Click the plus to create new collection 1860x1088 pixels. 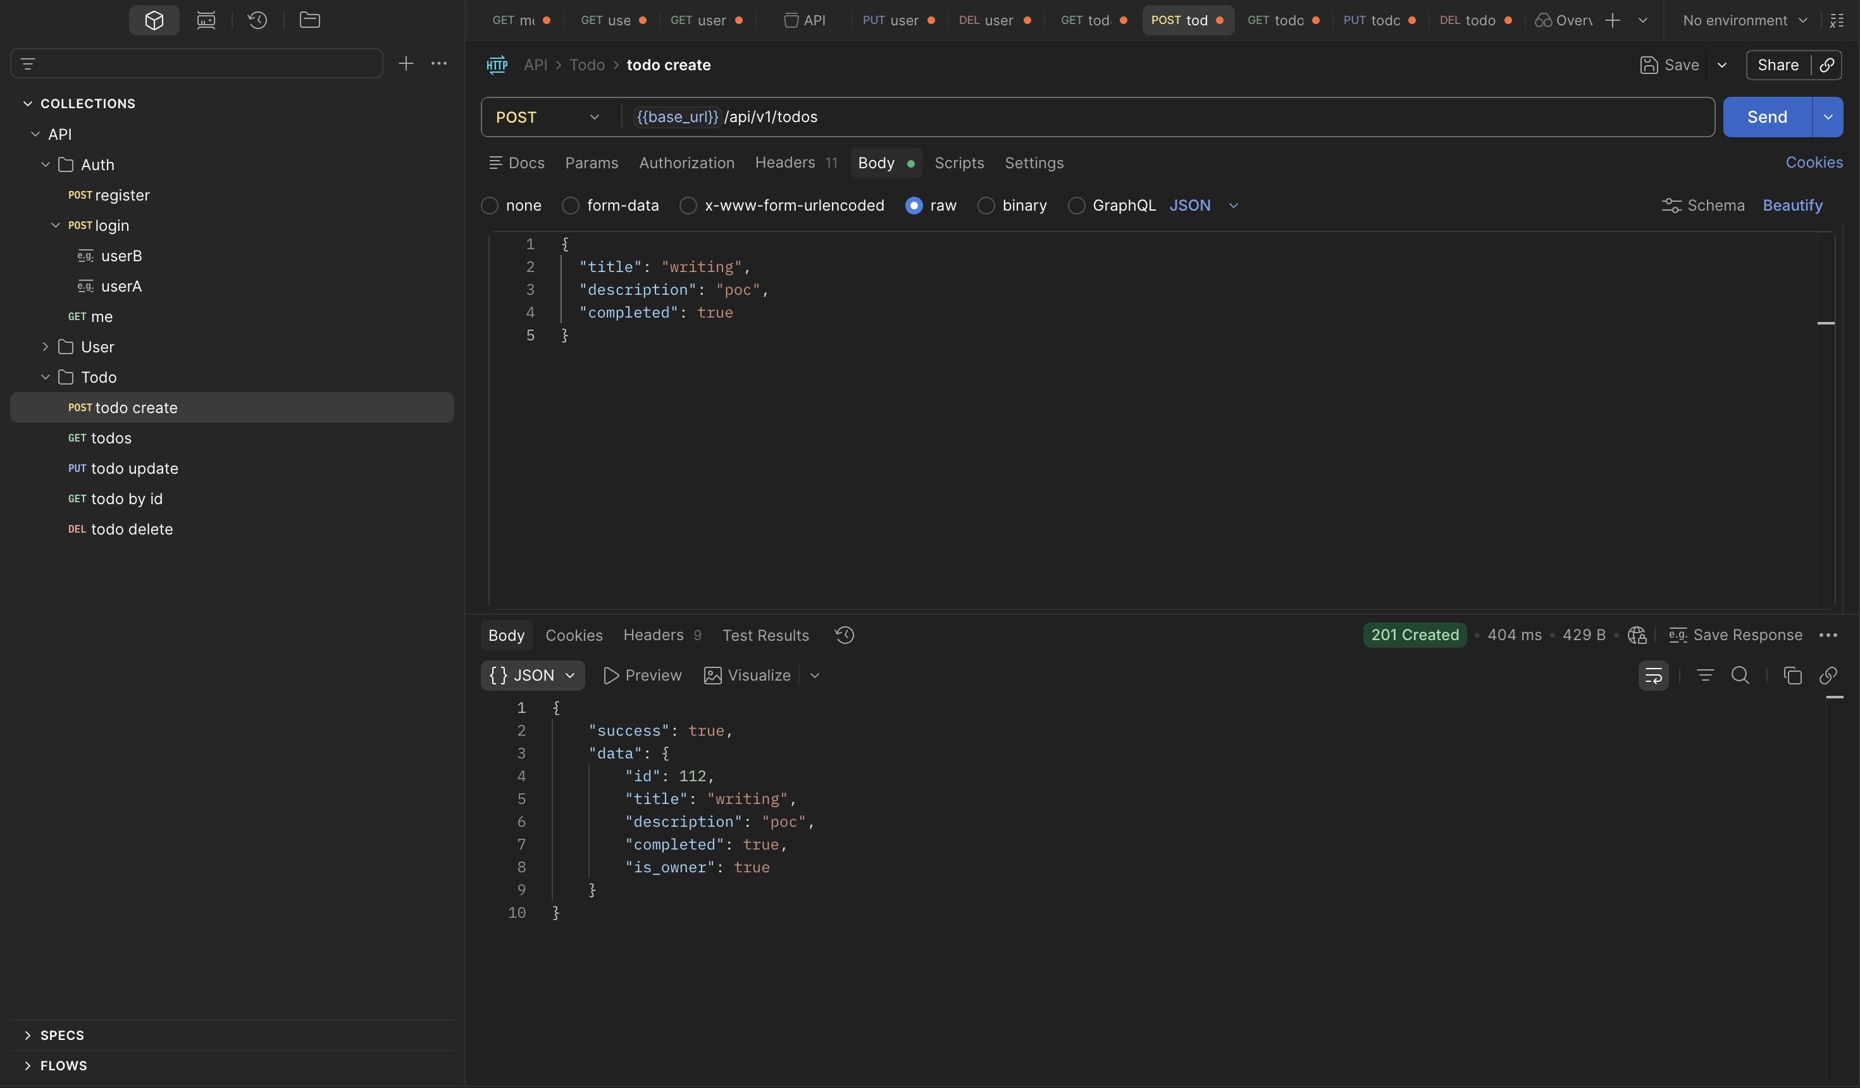click(406, 63)
